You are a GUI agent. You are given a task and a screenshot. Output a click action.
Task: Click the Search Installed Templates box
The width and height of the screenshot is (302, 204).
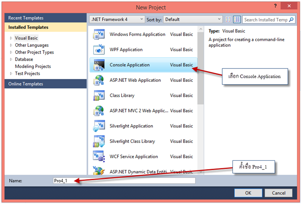tap(266, 20)
